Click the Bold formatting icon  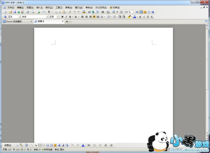coord(62,17)
